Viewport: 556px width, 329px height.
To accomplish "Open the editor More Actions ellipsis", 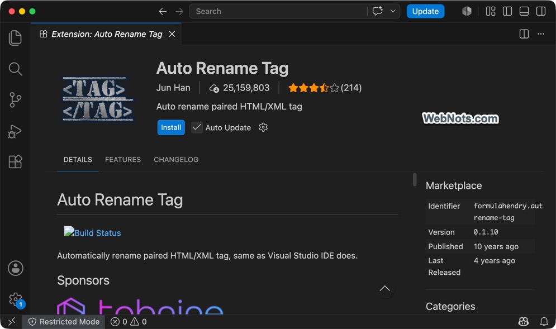I will [x=541, y=34].
